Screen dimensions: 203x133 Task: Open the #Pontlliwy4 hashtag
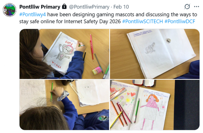click(x=33, y=15)
